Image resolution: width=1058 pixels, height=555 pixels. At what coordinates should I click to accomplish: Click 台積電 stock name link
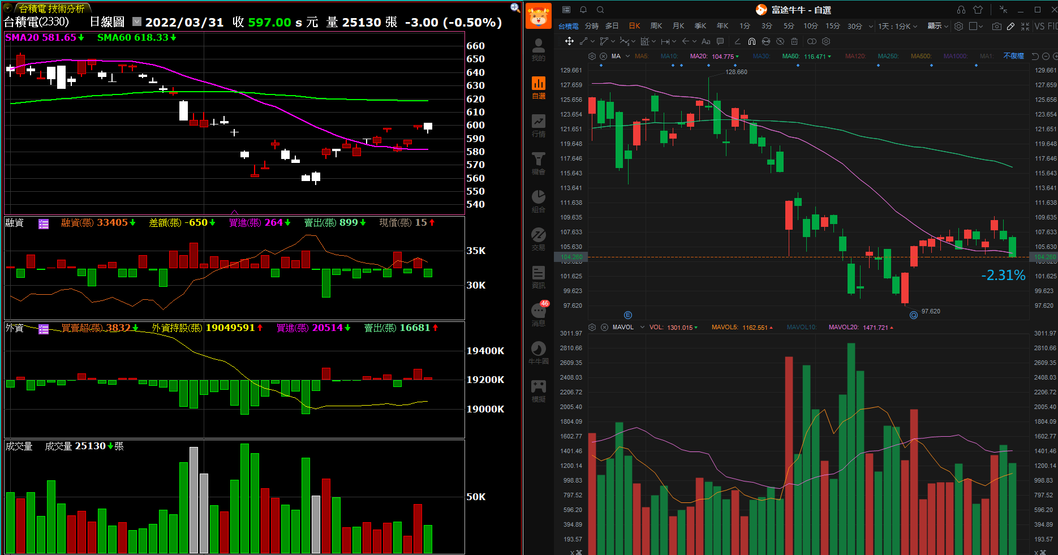click(569, 26)
